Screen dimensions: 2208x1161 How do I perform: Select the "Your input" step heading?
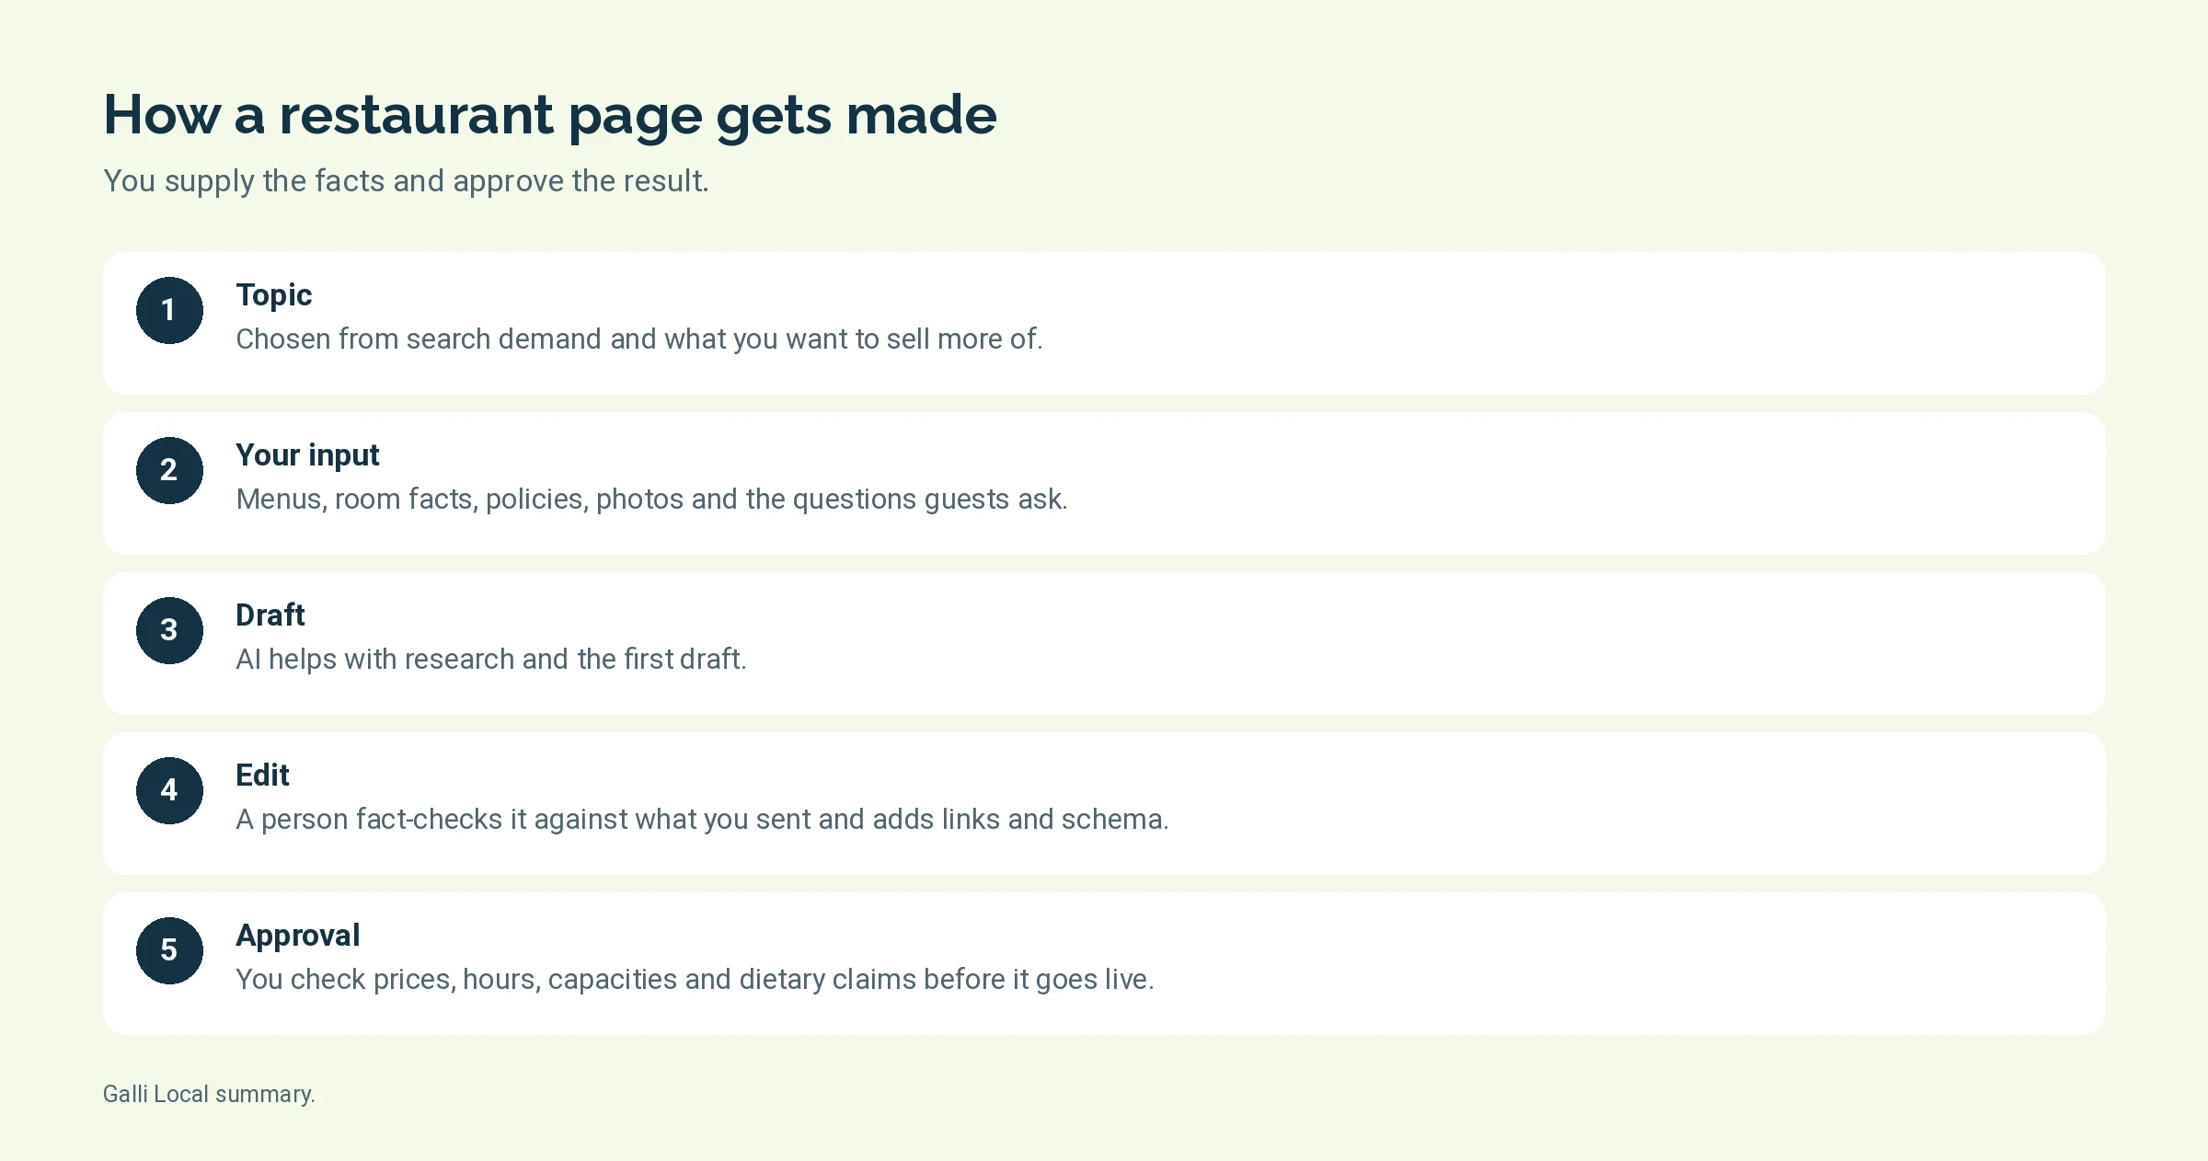coord(307,455)
